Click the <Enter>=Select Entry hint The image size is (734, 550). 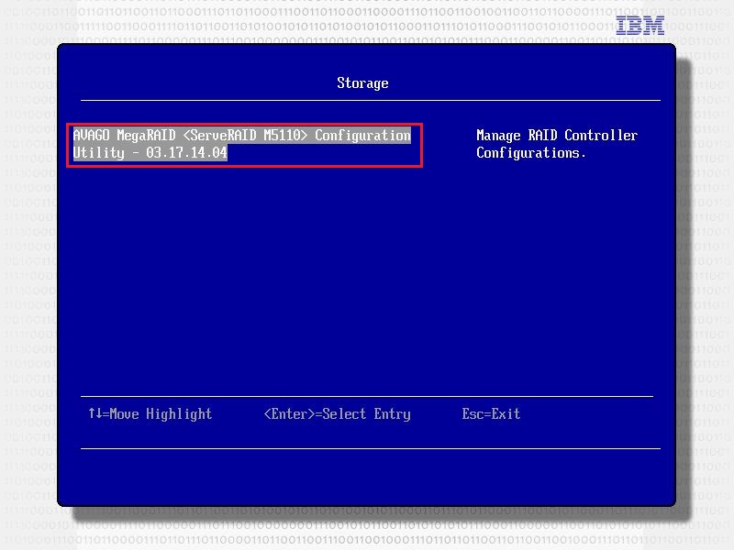337,414
